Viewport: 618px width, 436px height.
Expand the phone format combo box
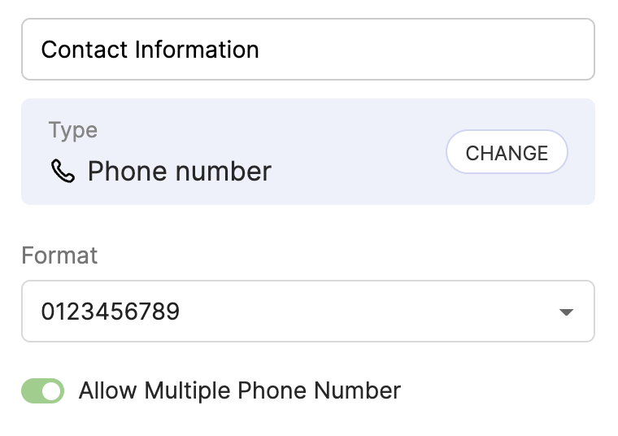point(307,312)
